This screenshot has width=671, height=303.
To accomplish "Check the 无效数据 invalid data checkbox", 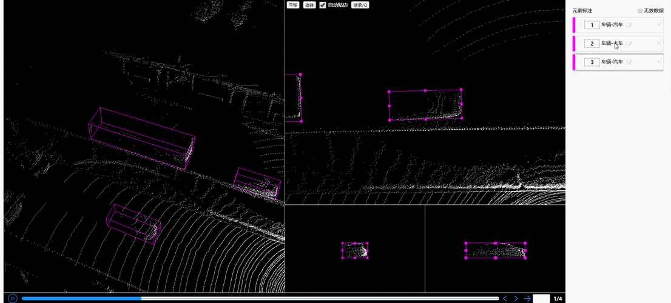I will [640, 11].
